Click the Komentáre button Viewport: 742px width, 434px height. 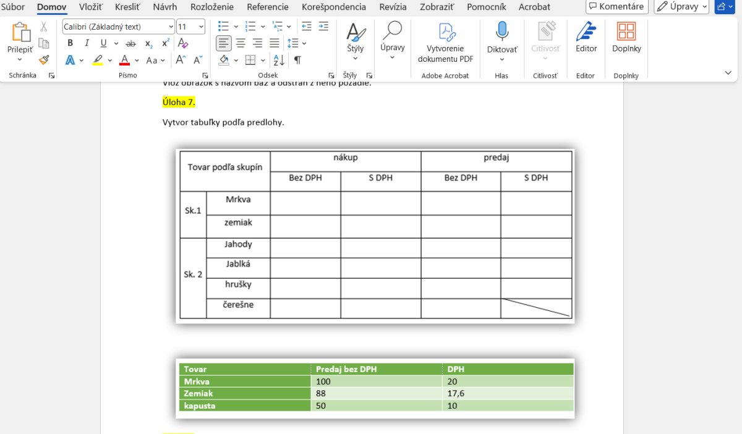(x=616, y=7)
